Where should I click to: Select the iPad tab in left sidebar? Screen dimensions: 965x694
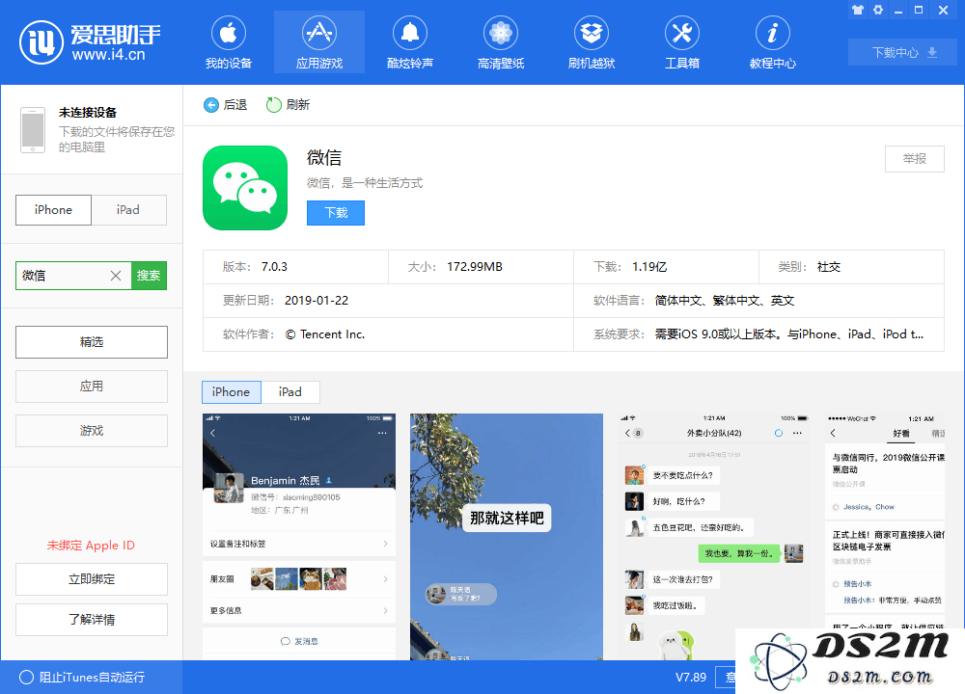(128, 209)
